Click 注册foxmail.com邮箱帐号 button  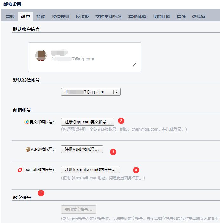(90, 169)
